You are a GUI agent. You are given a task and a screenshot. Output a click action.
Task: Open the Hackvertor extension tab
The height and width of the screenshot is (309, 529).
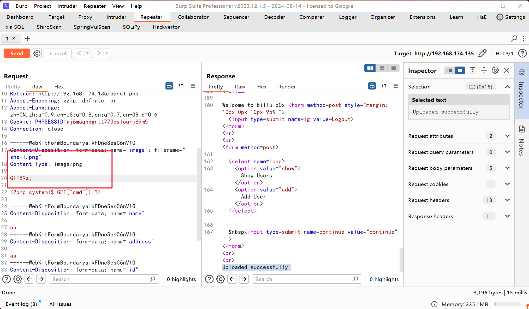166,27
